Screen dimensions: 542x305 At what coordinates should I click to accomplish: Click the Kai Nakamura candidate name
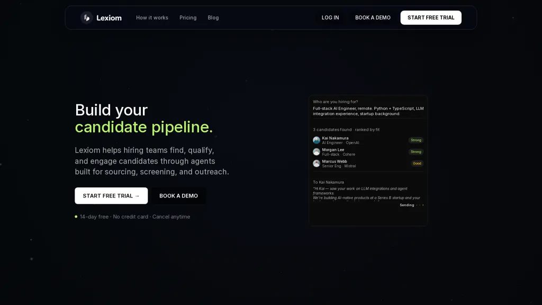point(335,138)
